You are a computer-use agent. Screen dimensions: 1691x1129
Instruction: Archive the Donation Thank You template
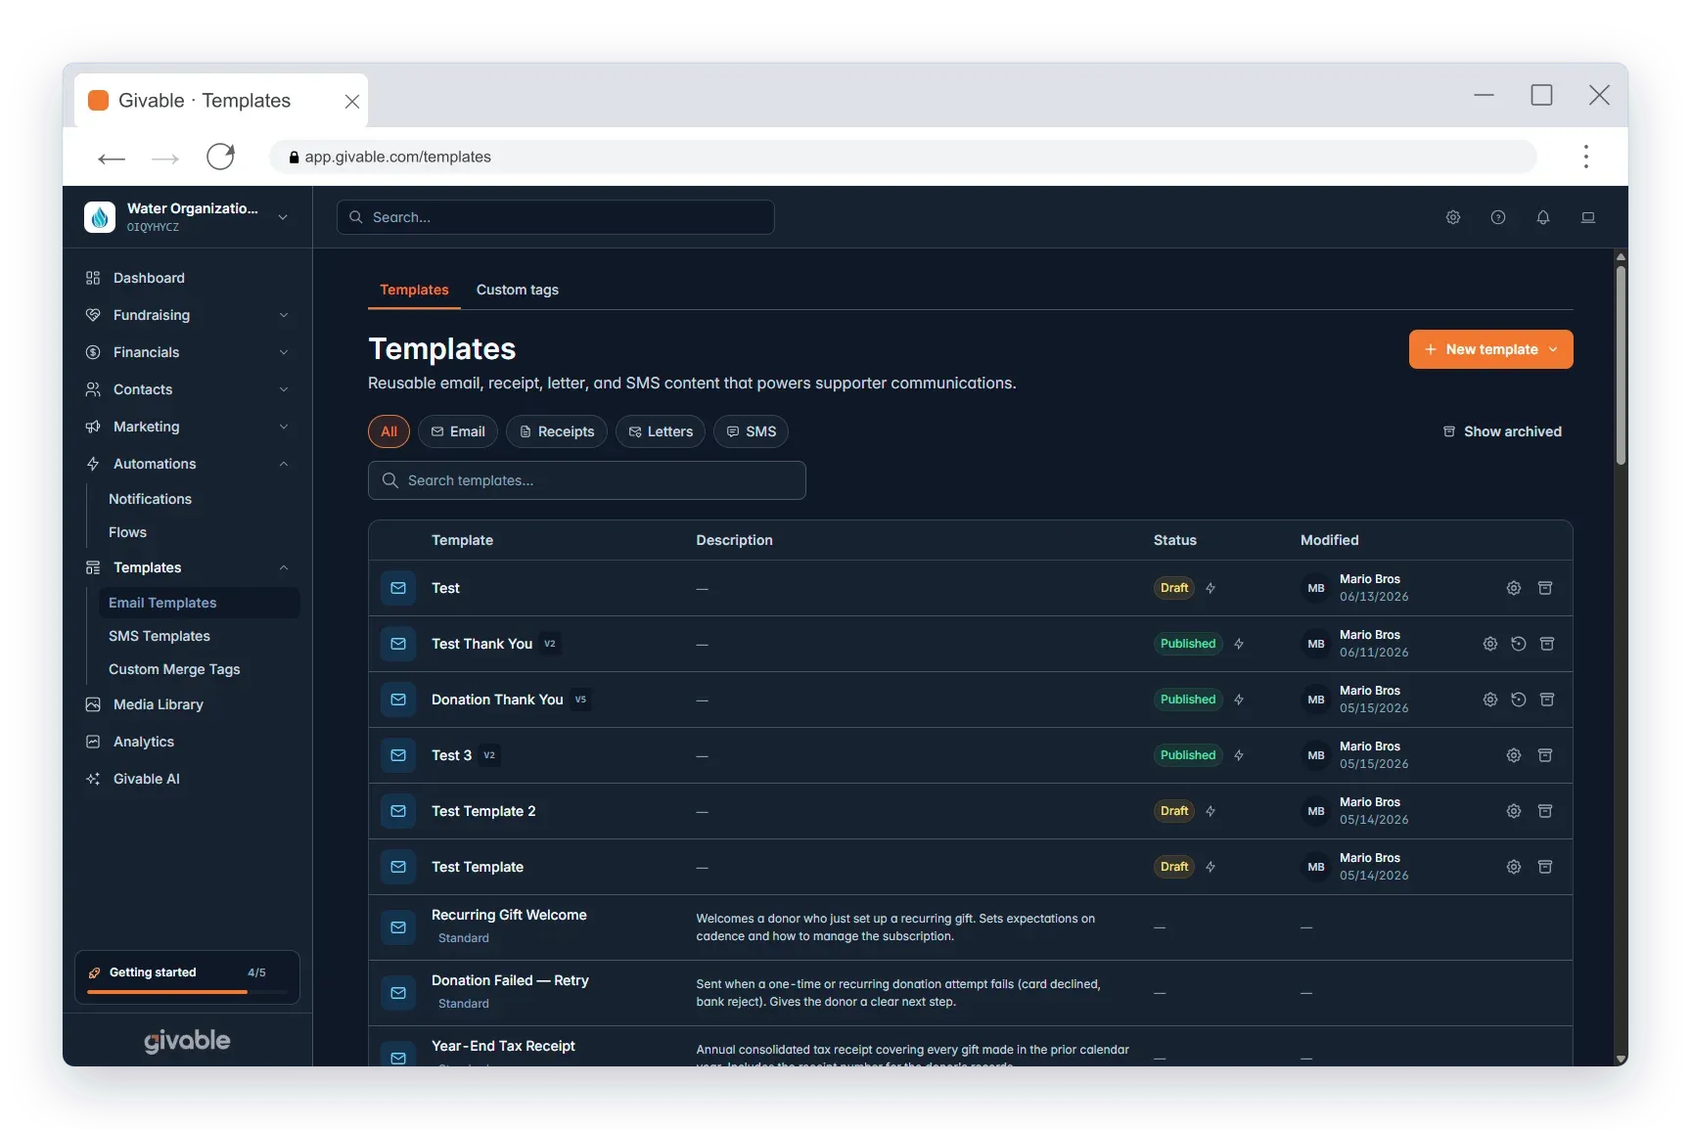coord(1547,700)
